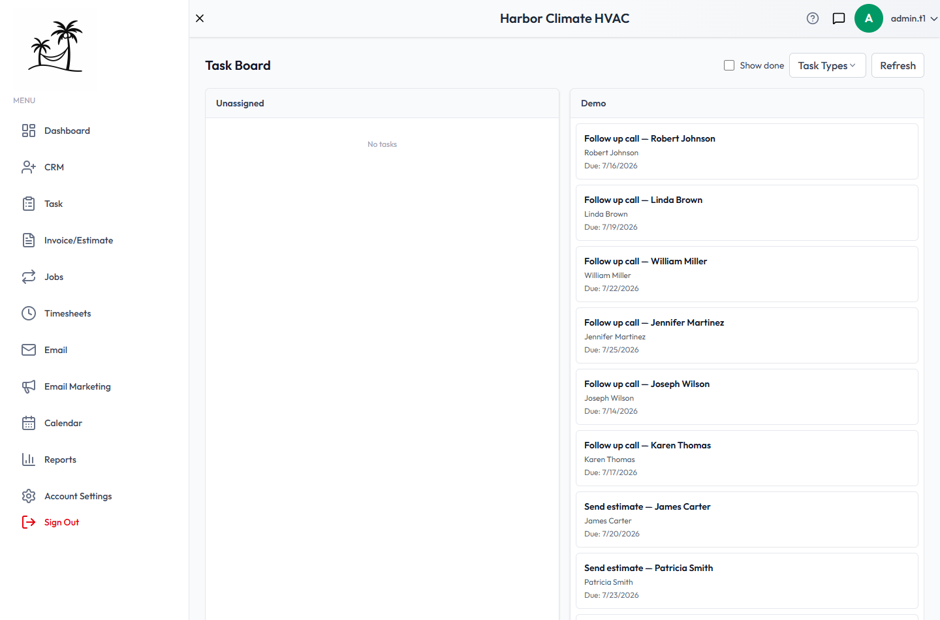The width and height of the screenshot is (940, 620).
Task: Open Calendar menu label
Action: (63, 423)
